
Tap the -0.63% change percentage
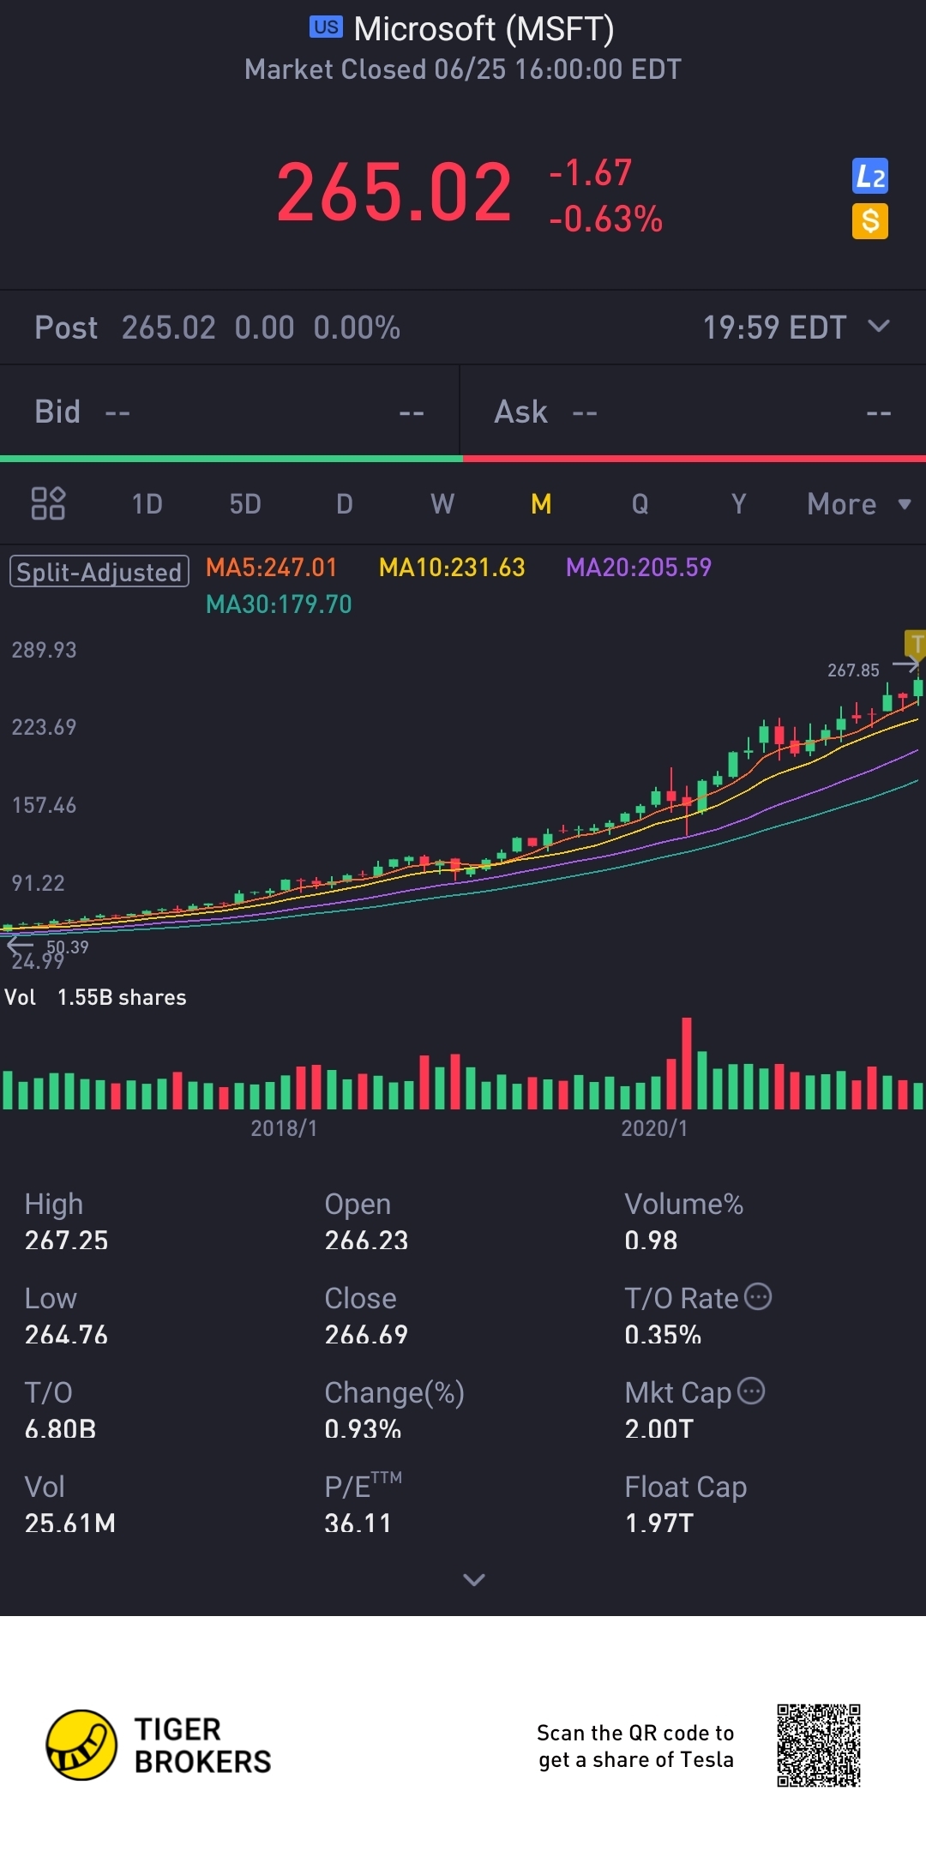606,219
